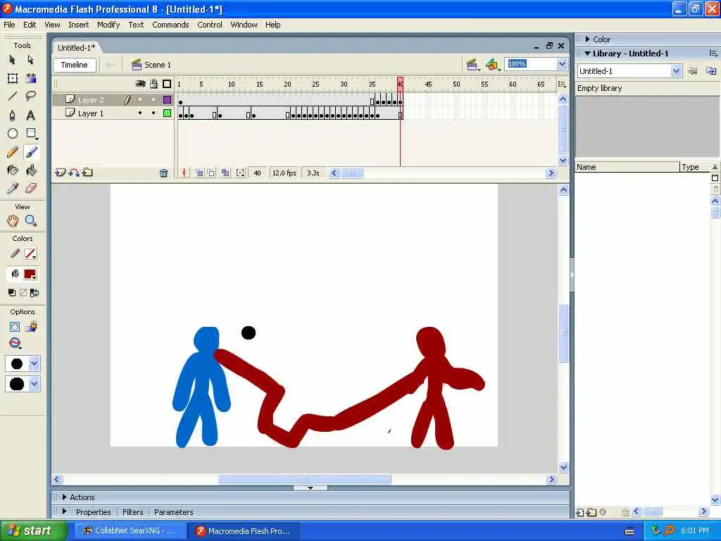Viewport: 721px width, 541px height.
Task: Select the Brush tool
Action: (31, 152)
